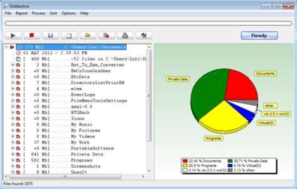Select the scan date 01 MAY 2012 row

[x=55, y=53]
